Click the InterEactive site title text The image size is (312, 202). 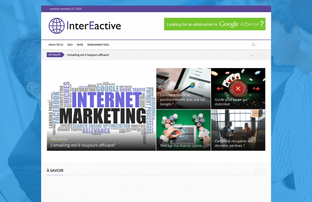94,26
